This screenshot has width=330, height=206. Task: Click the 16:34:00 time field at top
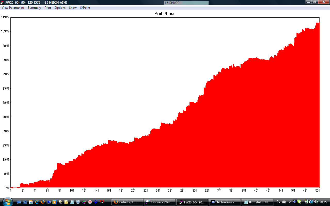click(x=186, y=3)
